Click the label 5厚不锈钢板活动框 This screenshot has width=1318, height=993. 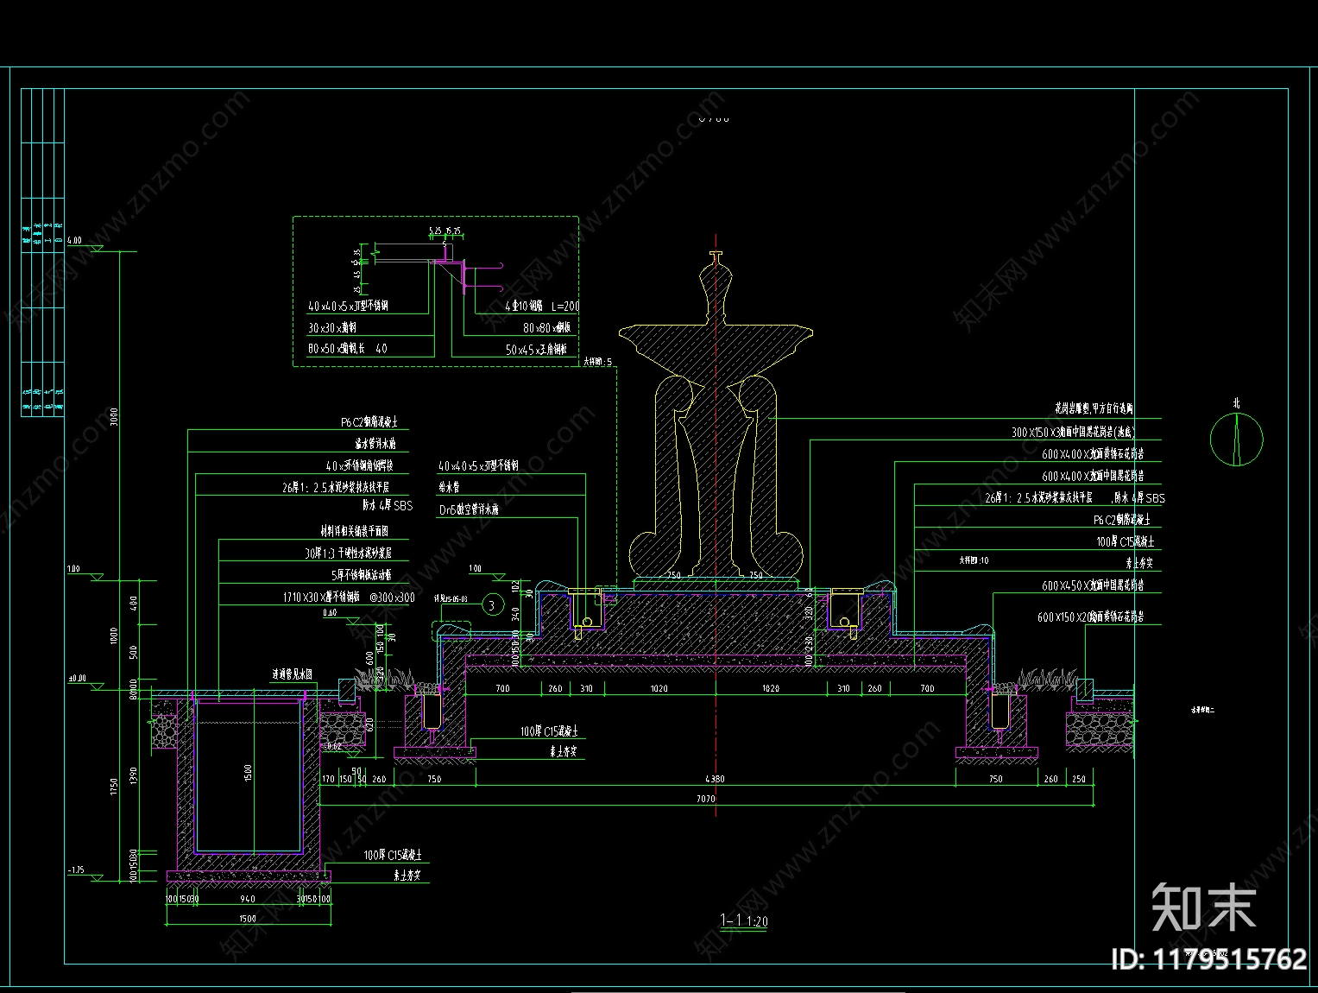pos(361,574)
